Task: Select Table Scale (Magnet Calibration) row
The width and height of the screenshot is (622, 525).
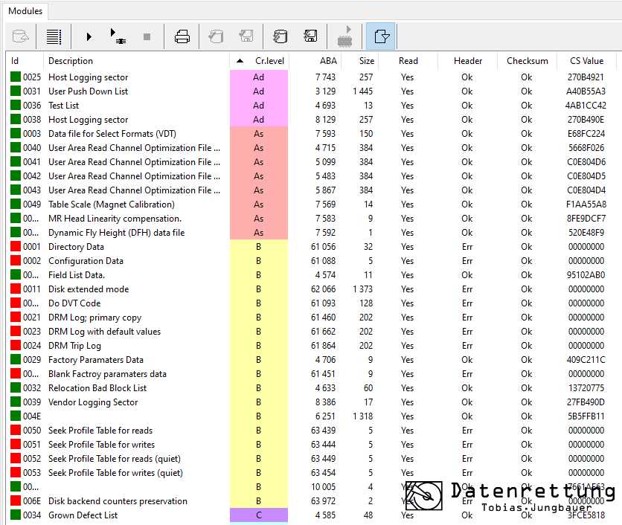Action: [x=312, y=204]
